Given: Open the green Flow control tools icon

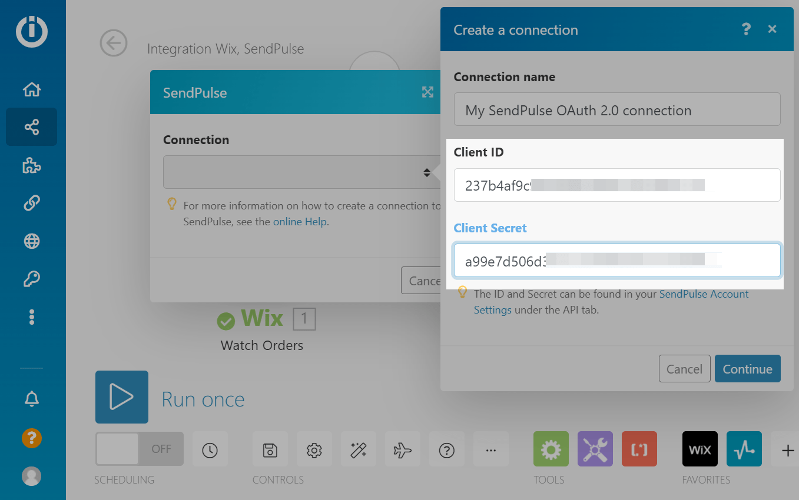Looking at the screenshot, I should pyautogui.click(x=551, y=449).
